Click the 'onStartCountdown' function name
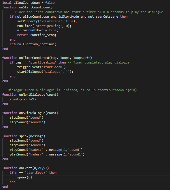The height and width of the screenshot is (190, 170). pos(34,7)
